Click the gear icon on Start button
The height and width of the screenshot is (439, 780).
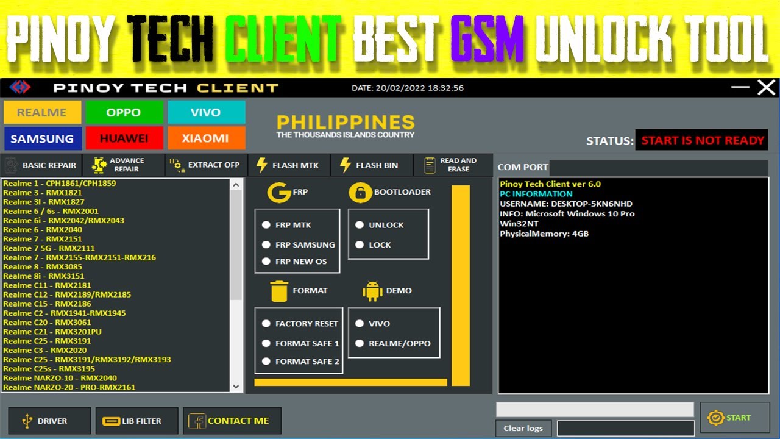click(x=715, y=418)
